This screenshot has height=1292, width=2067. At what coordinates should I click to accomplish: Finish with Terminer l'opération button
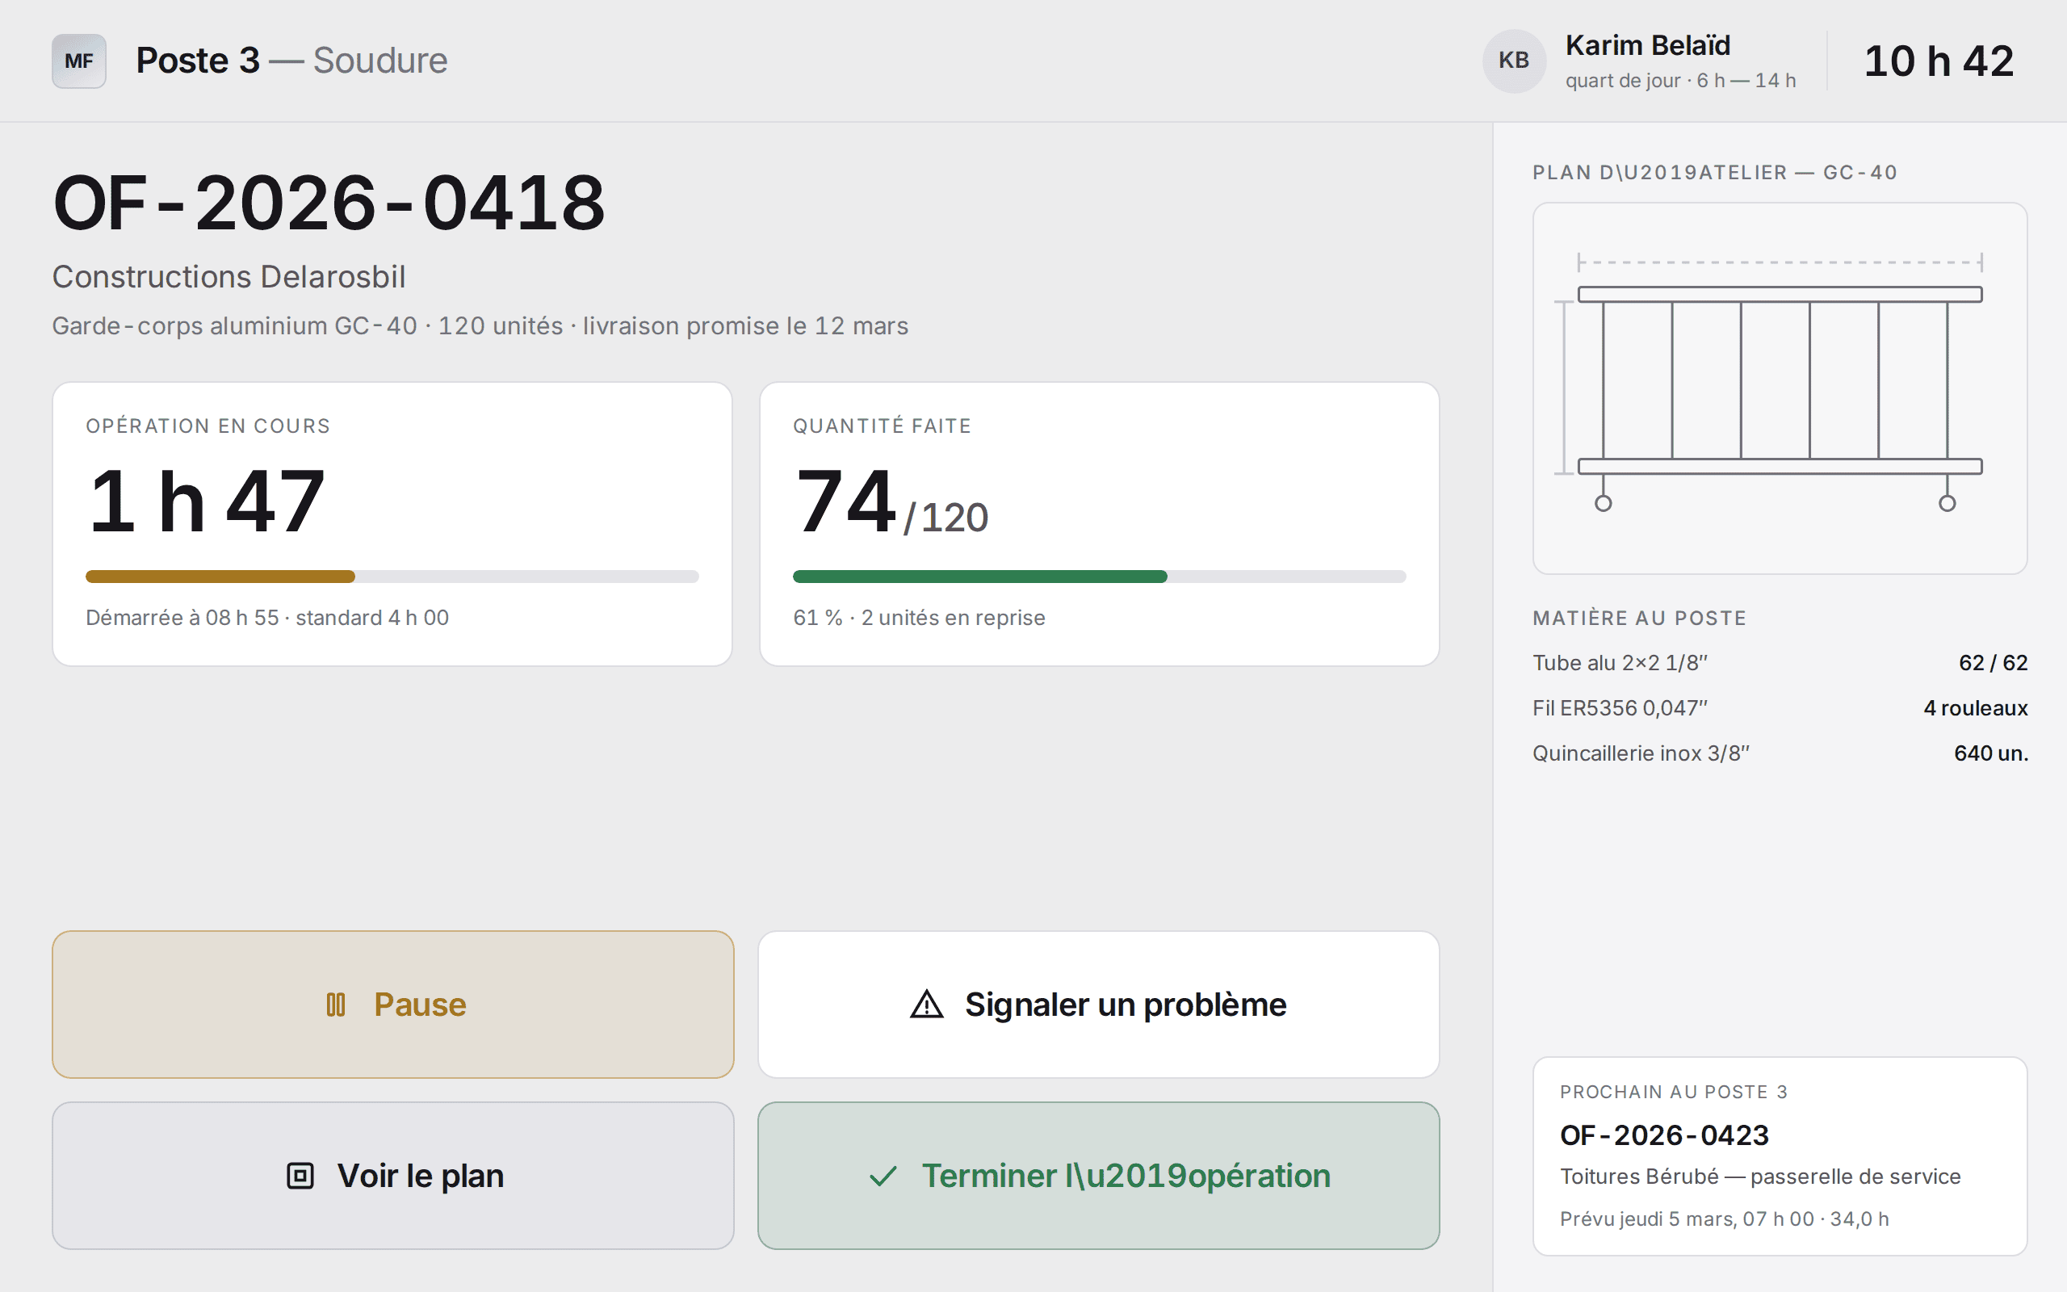1098,1176
